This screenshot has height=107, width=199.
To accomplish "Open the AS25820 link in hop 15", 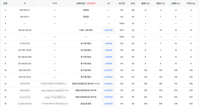I will [x=108, y=104].
